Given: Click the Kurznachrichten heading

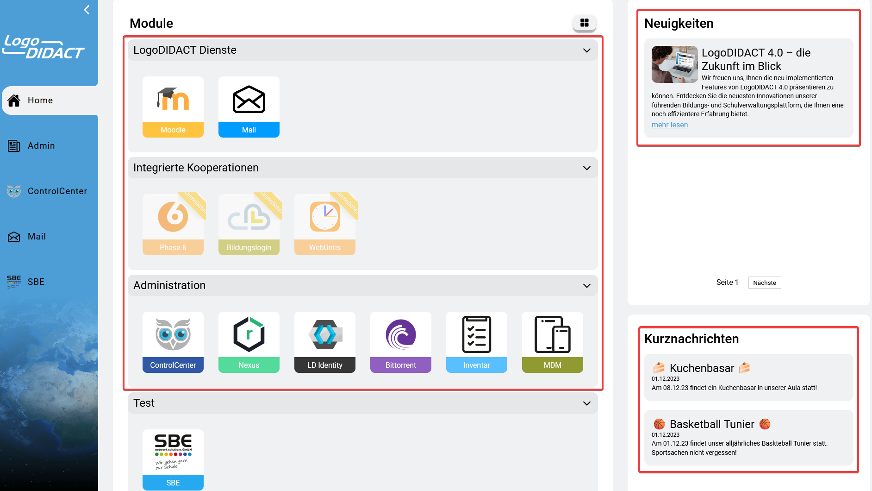Looking at the screenshot, I should [x=691, y=339].
